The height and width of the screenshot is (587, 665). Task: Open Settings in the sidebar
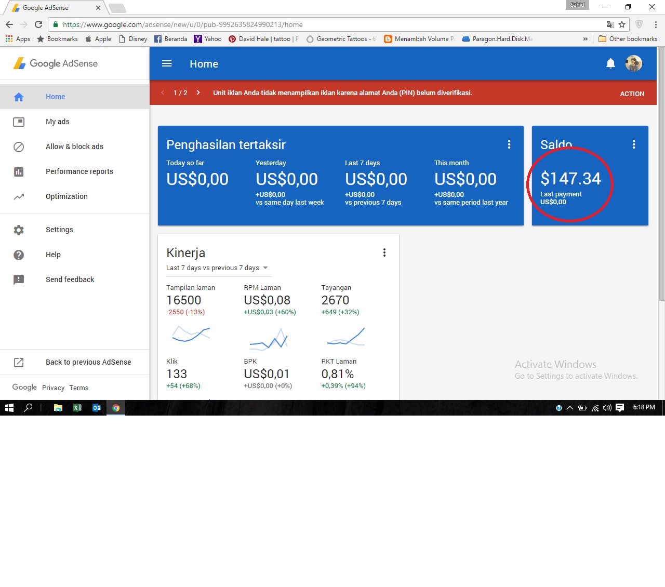[75, 230]
